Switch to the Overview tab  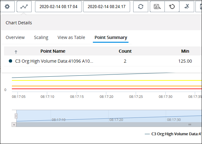pyautogui.click(x=15, y=37)
